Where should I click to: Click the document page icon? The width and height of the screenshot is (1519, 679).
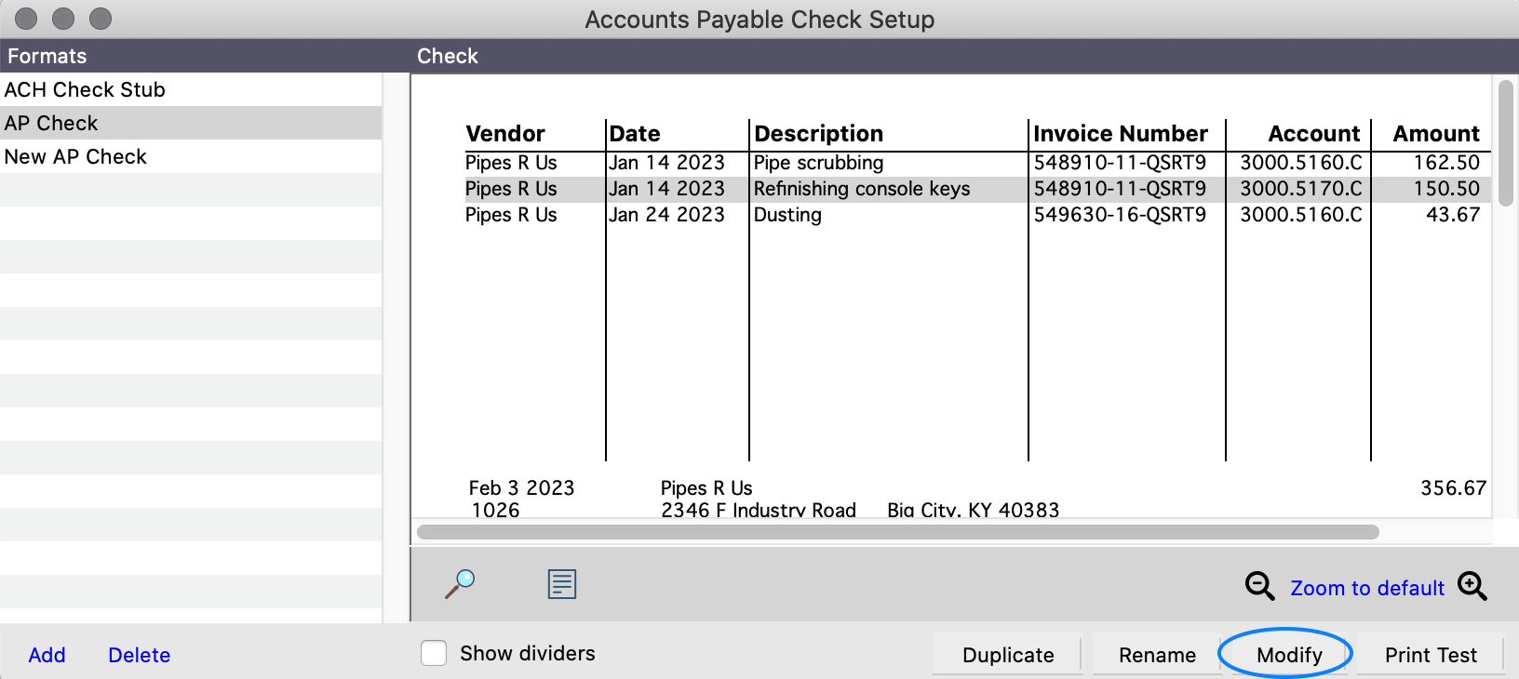click(x=562, y=584)
